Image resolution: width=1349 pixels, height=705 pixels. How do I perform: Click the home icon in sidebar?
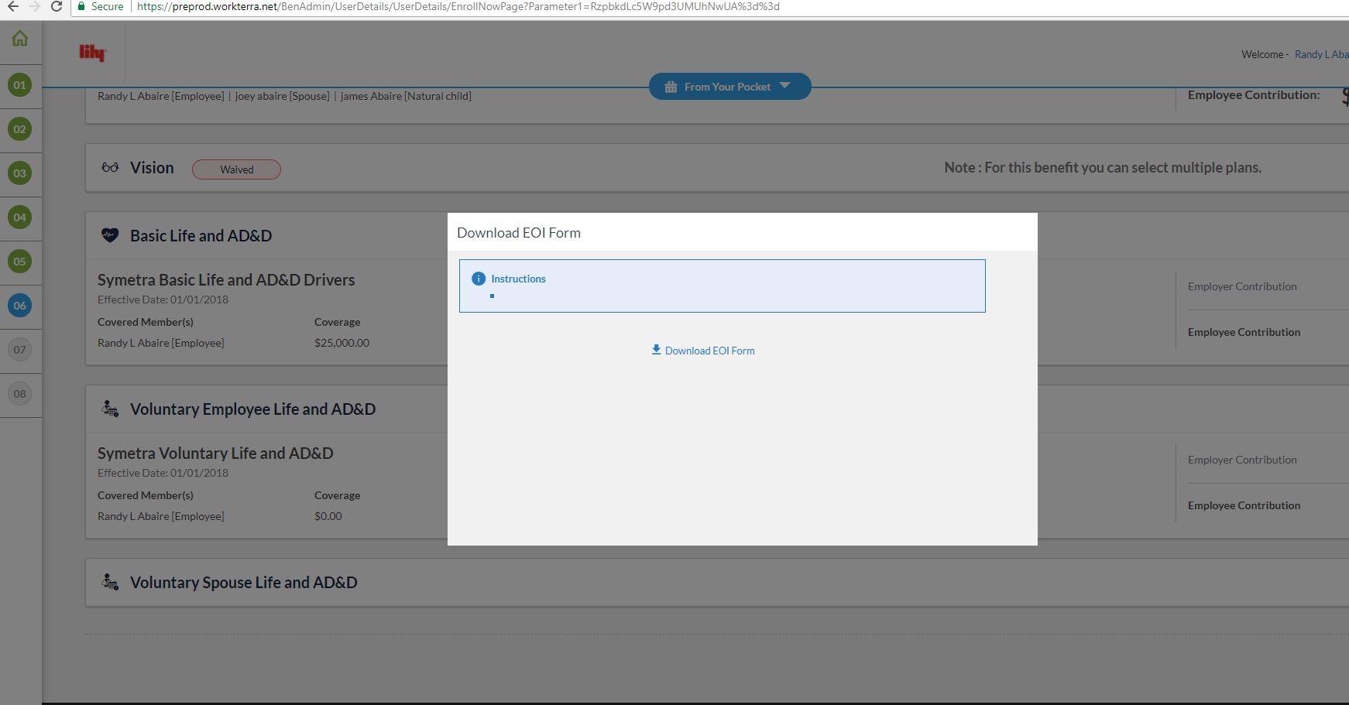coord(20,39)
